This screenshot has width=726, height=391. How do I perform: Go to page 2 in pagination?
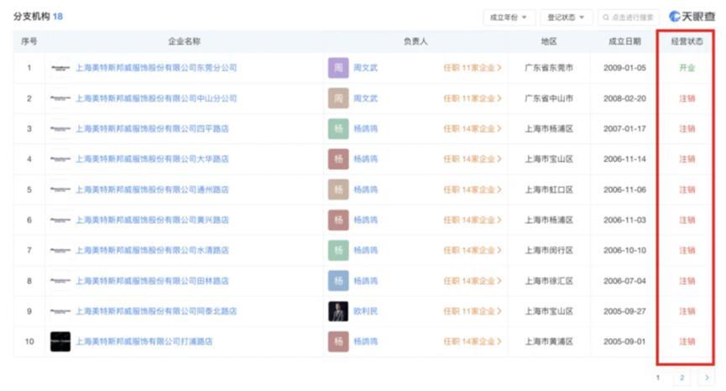682,378
